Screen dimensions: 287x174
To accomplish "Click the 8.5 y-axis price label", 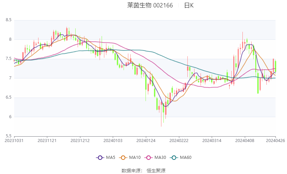I will 8,20.
